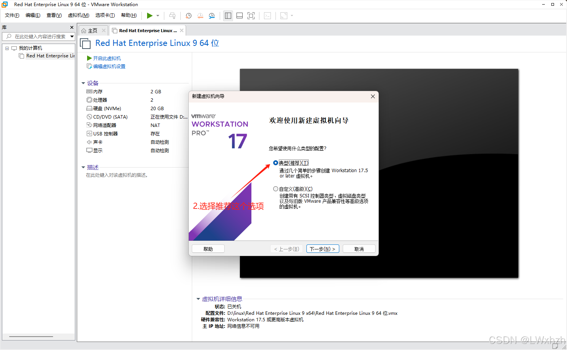The image size is (567, 350).
Task: Click the USB 控制器 icon
Action: [89, 133]
